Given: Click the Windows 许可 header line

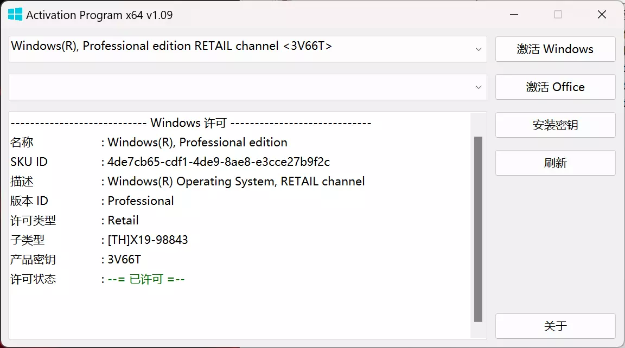Looking at the screenshot, I should pyautogui.click(x=191, y=123).
